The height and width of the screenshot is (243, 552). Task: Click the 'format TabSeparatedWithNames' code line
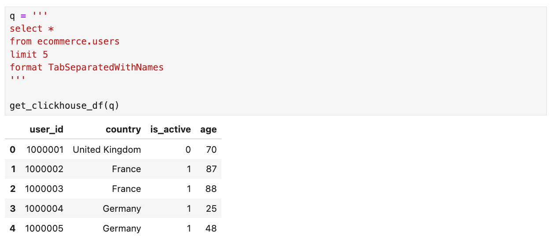click(x=87, y=67)
